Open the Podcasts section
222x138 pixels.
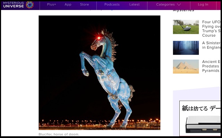click(112, 4)
